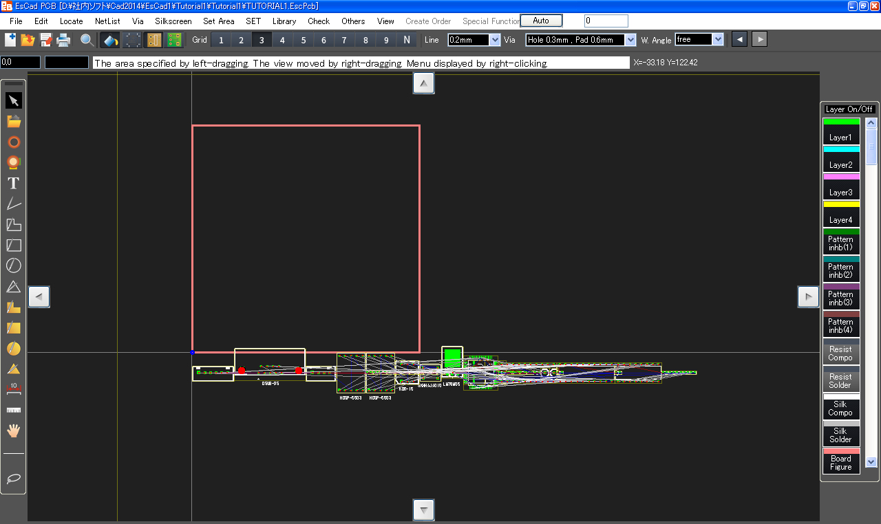Toggle Layer1 visibility
881x524 pixels.
841,131
